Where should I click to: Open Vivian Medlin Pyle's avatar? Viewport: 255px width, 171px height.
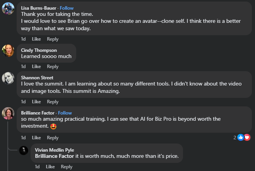click(24, 150)
